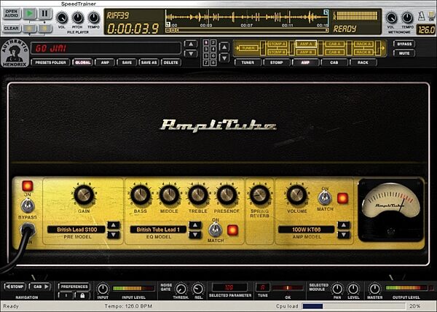The height and width of the screenshot is (312, 437).
Task: Select Tuner block in signal chain
Action: click(248, 48)
